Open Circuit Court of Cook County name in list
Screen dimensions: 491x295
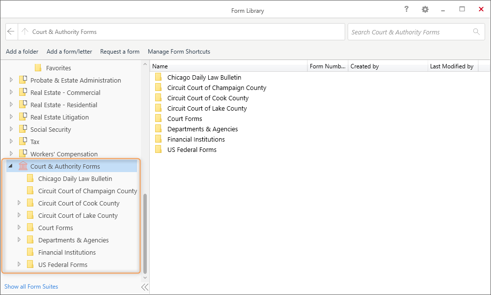pyautogui.click(x=208, y=98)
